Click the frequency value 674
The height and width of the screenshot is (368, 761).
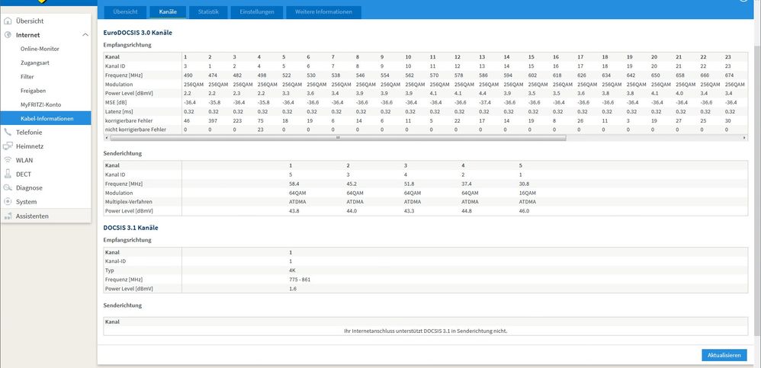(729, 75)
